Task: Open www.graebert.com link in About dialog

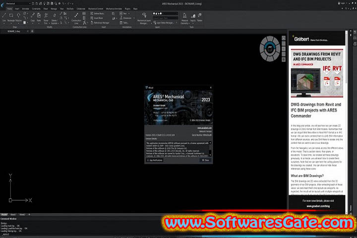Action: point(204,128)
